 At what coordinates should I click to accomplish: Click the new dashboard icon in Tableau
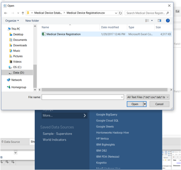(x=7, y=162)
